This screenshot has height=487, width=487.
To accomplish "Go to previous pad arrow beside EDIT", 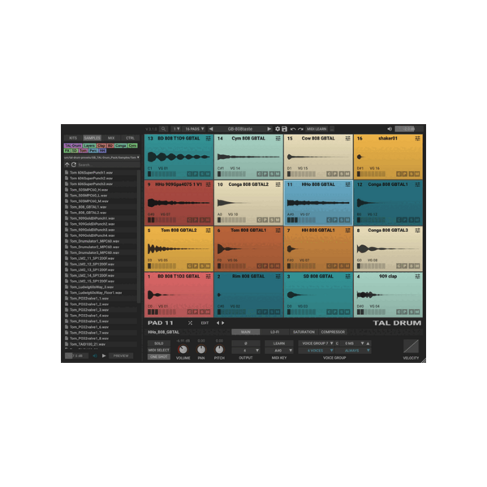I will 218,323.
